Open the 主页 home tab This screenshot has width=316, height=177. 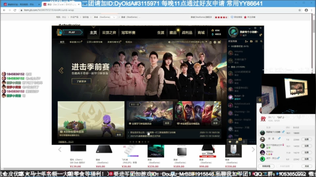pyautogui.click(x=93, y=32)
